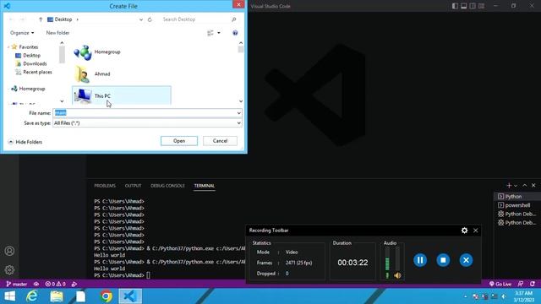Expand the Desktop breadcrumb arrow
Viewport: 541px width, 304px height.
[x=77, y=19]
